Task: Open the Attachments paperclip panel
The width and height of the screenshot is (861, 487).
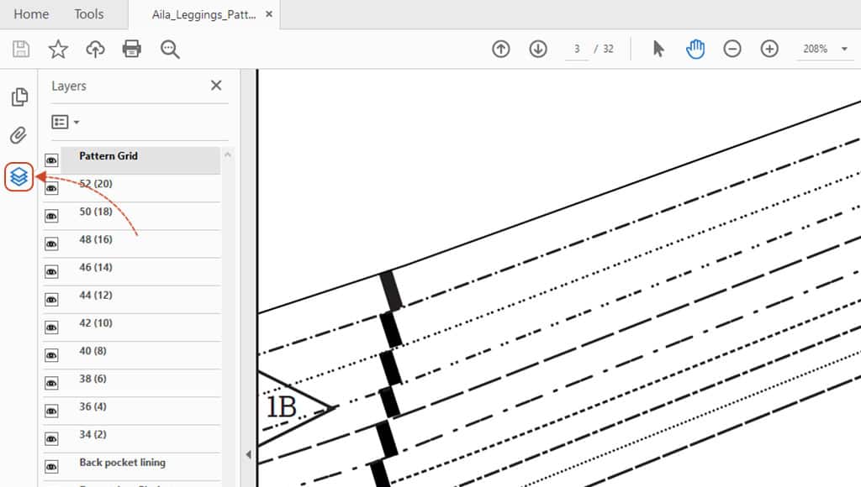Action: [x=18, y=135]
